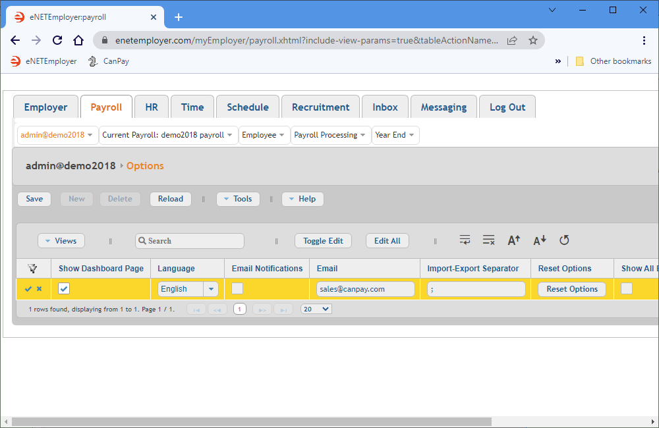Accept row edit with the blue checkmark
Screen dimensions: 659x428
tap(28, 289)
